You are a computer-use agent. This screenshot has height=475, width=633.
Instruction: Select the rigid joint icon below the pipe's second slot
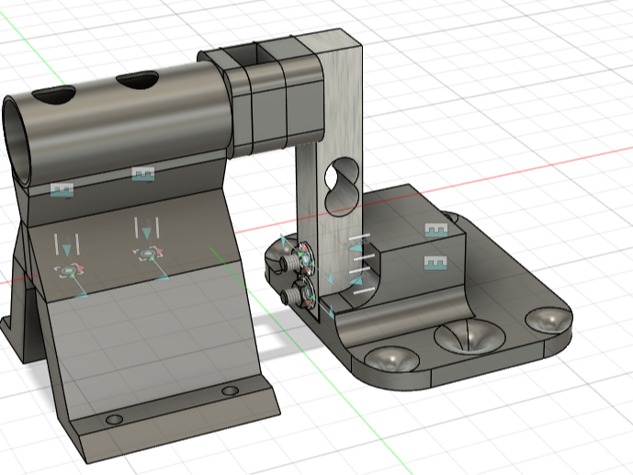coord(143,175)
